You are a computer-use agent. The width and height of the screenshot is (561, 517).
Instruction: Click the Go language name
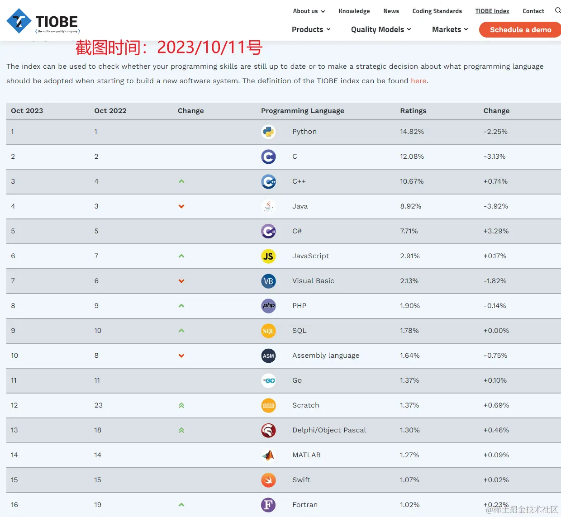tap(297, 380)
